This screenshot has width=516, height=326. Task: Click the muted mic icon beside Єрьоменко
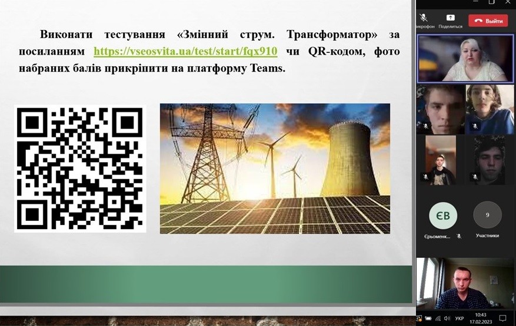click(x=459, y=236)
